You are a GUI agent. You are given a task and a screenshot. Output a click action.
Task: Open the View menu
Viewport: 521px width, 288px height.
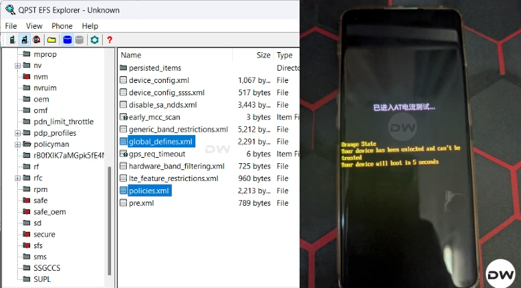34,26
